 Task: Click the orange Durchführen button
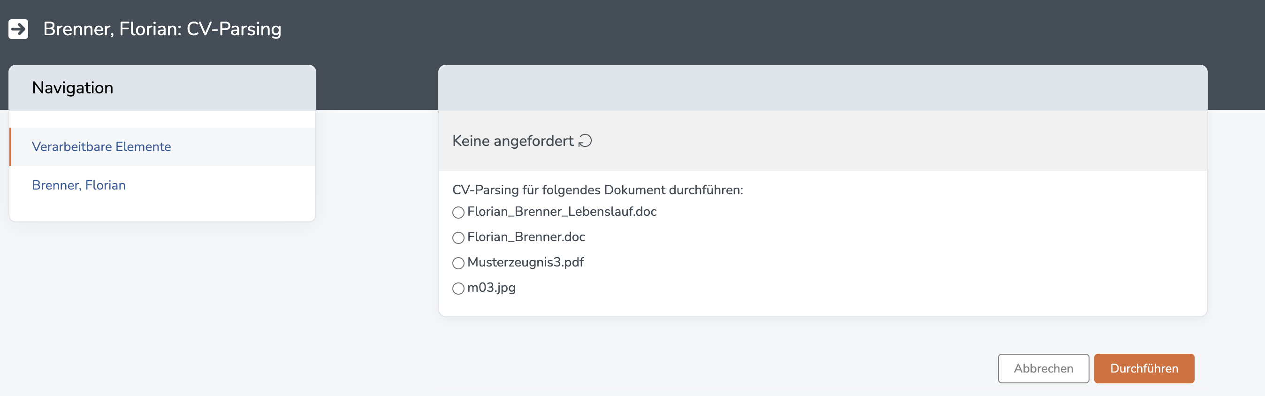point(1143,368)
